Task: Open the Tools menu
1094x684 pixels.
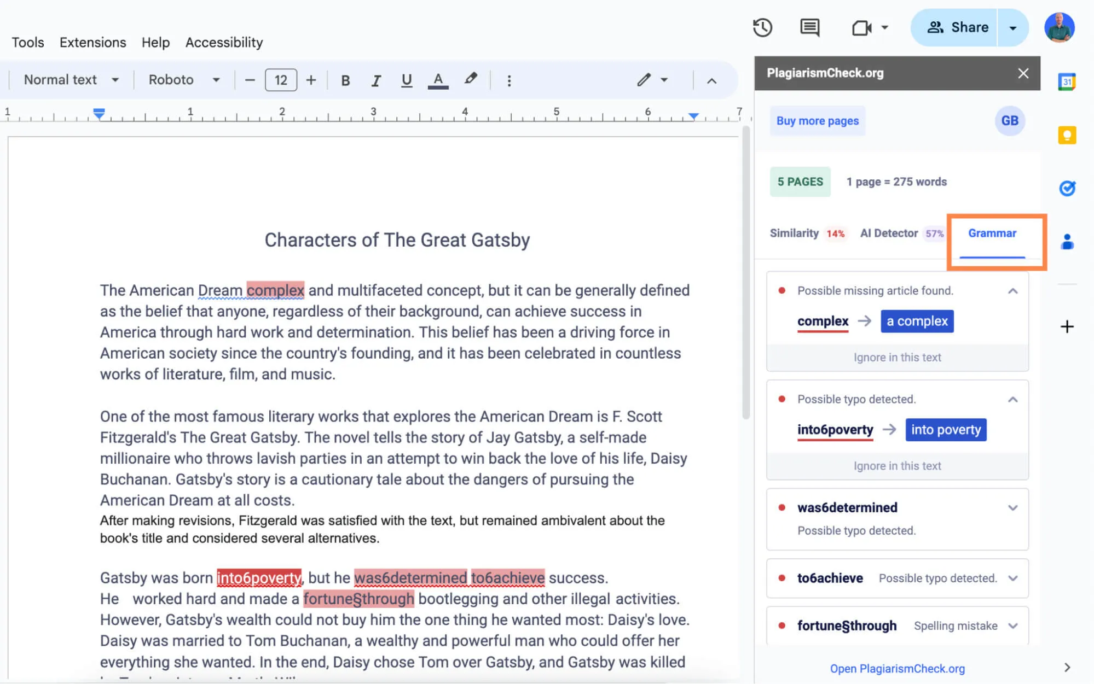Action: (x=27, y=42)
